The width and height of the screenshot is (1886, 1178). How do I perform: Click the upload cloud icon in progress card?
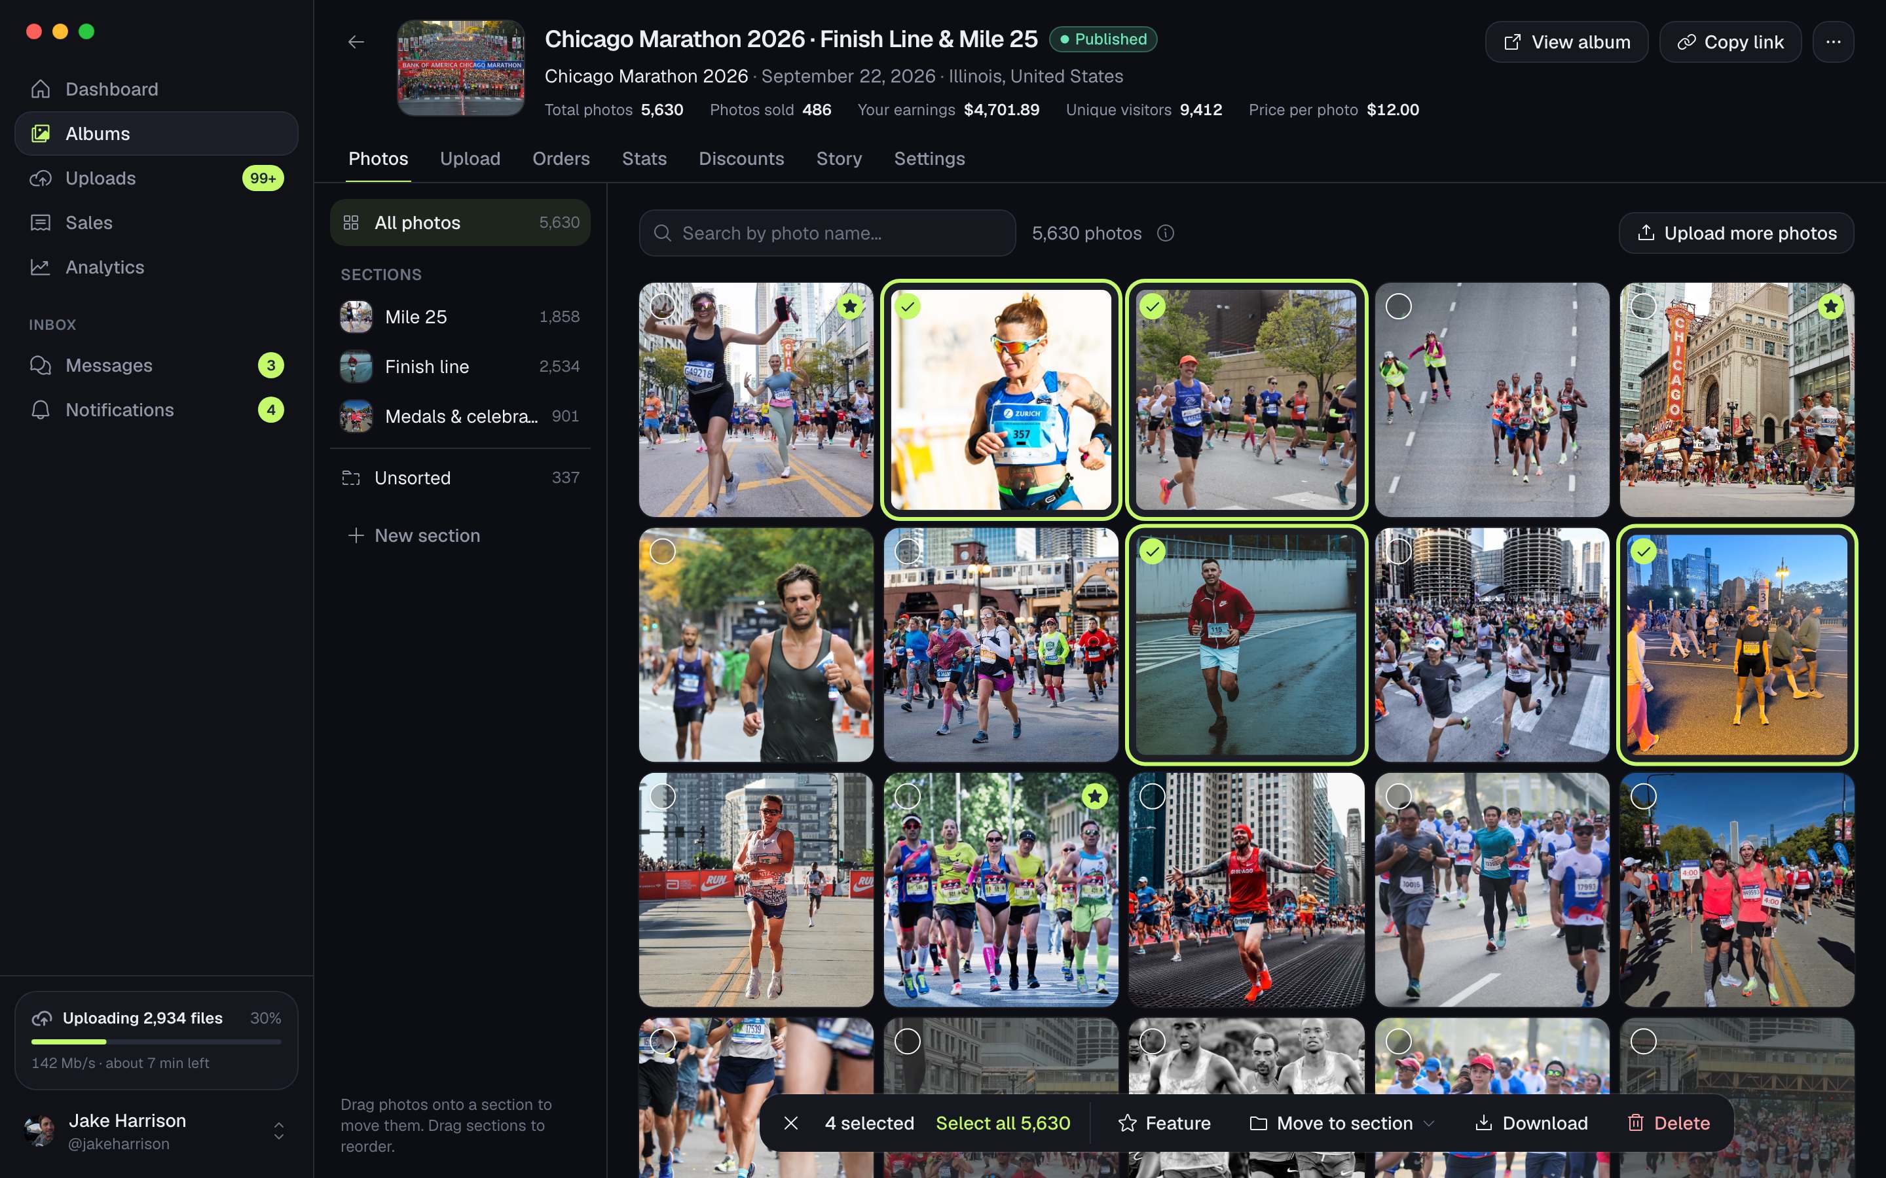42,1018
